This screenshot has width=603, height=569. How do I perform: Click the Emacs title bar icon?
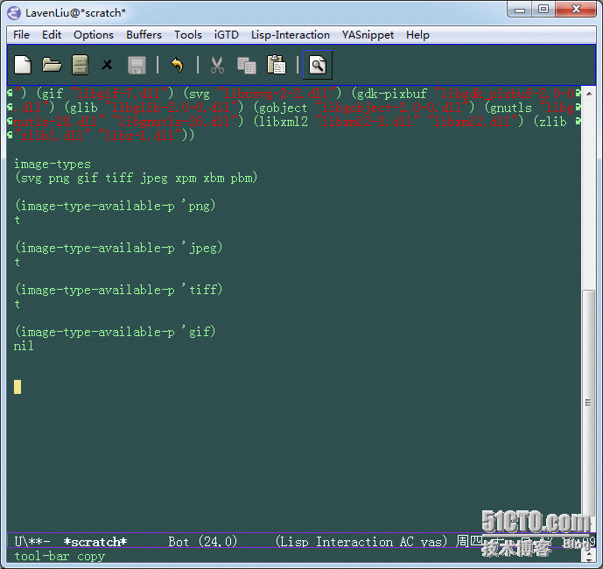[x=14, y=13]
